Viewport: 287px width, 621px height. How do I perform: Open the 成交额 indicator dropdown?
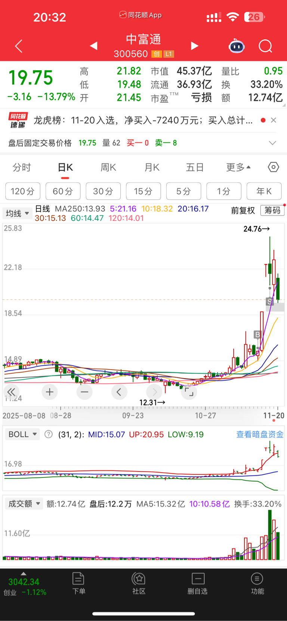pos(24,504)
